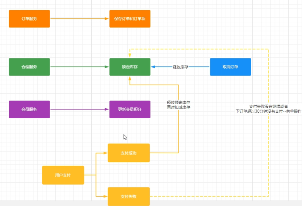Select the orange 订单服务 box
302x206 pixels.
click(x=29, y=19)
